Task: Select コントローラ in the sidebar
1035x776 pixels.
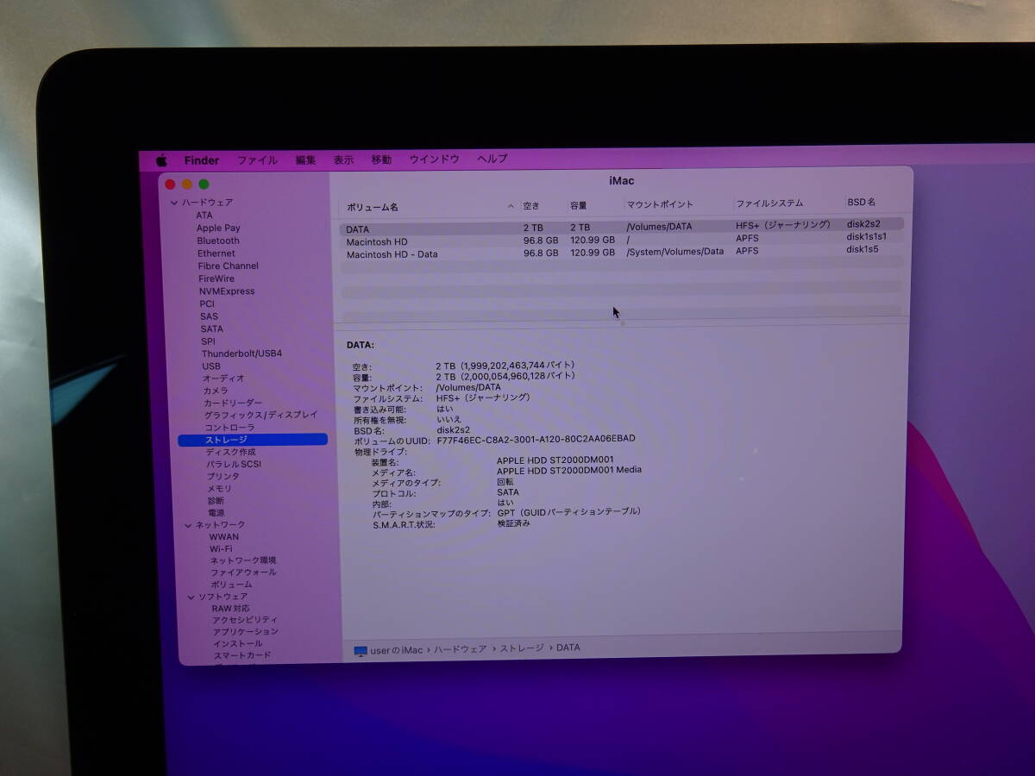Action: (230, 428)
